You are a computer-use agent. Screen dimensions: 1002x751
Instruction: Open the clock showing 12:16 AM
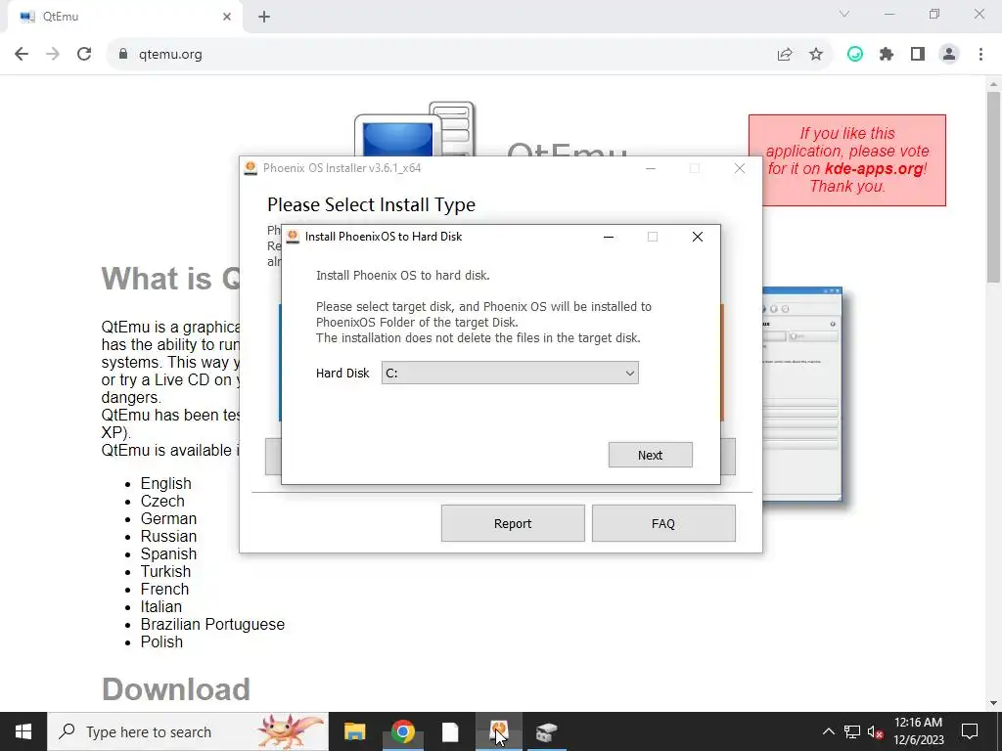pos(918,731)
